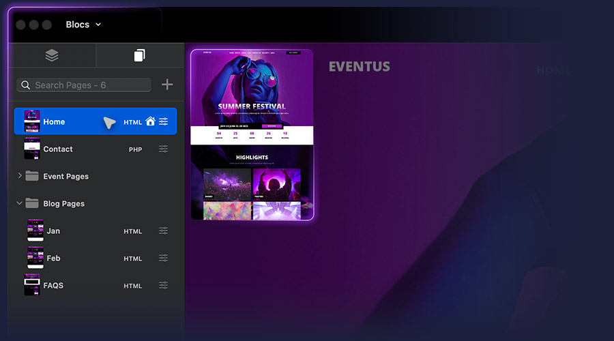Click the Home page thumbnail in list

click(32, 121)
